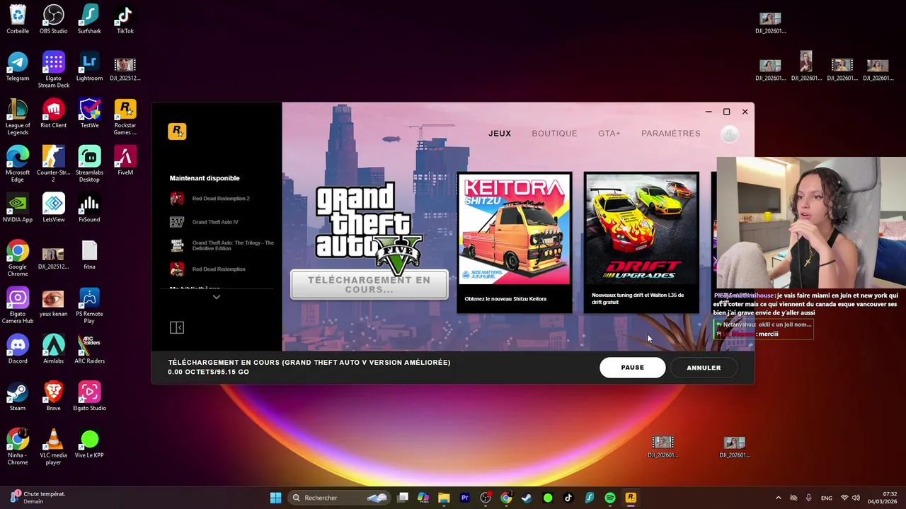
Task: Open the Surfshark desktop icon
Action: 89,19
